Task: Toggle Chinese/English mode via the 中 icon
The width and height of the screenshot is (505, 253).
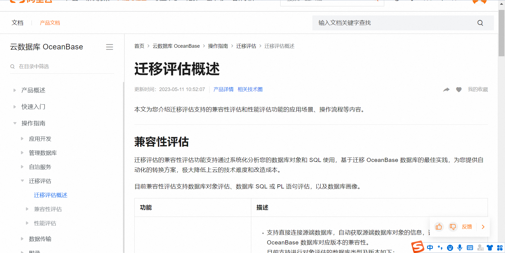Action: pyautogui.click(x=430, y=247)
